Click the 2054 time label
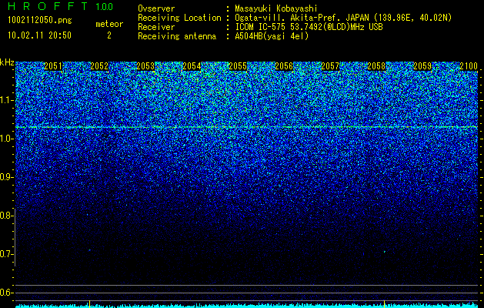The height and width of the screenshot is (308, 484). pyautogui.click(x=192, y=66)
